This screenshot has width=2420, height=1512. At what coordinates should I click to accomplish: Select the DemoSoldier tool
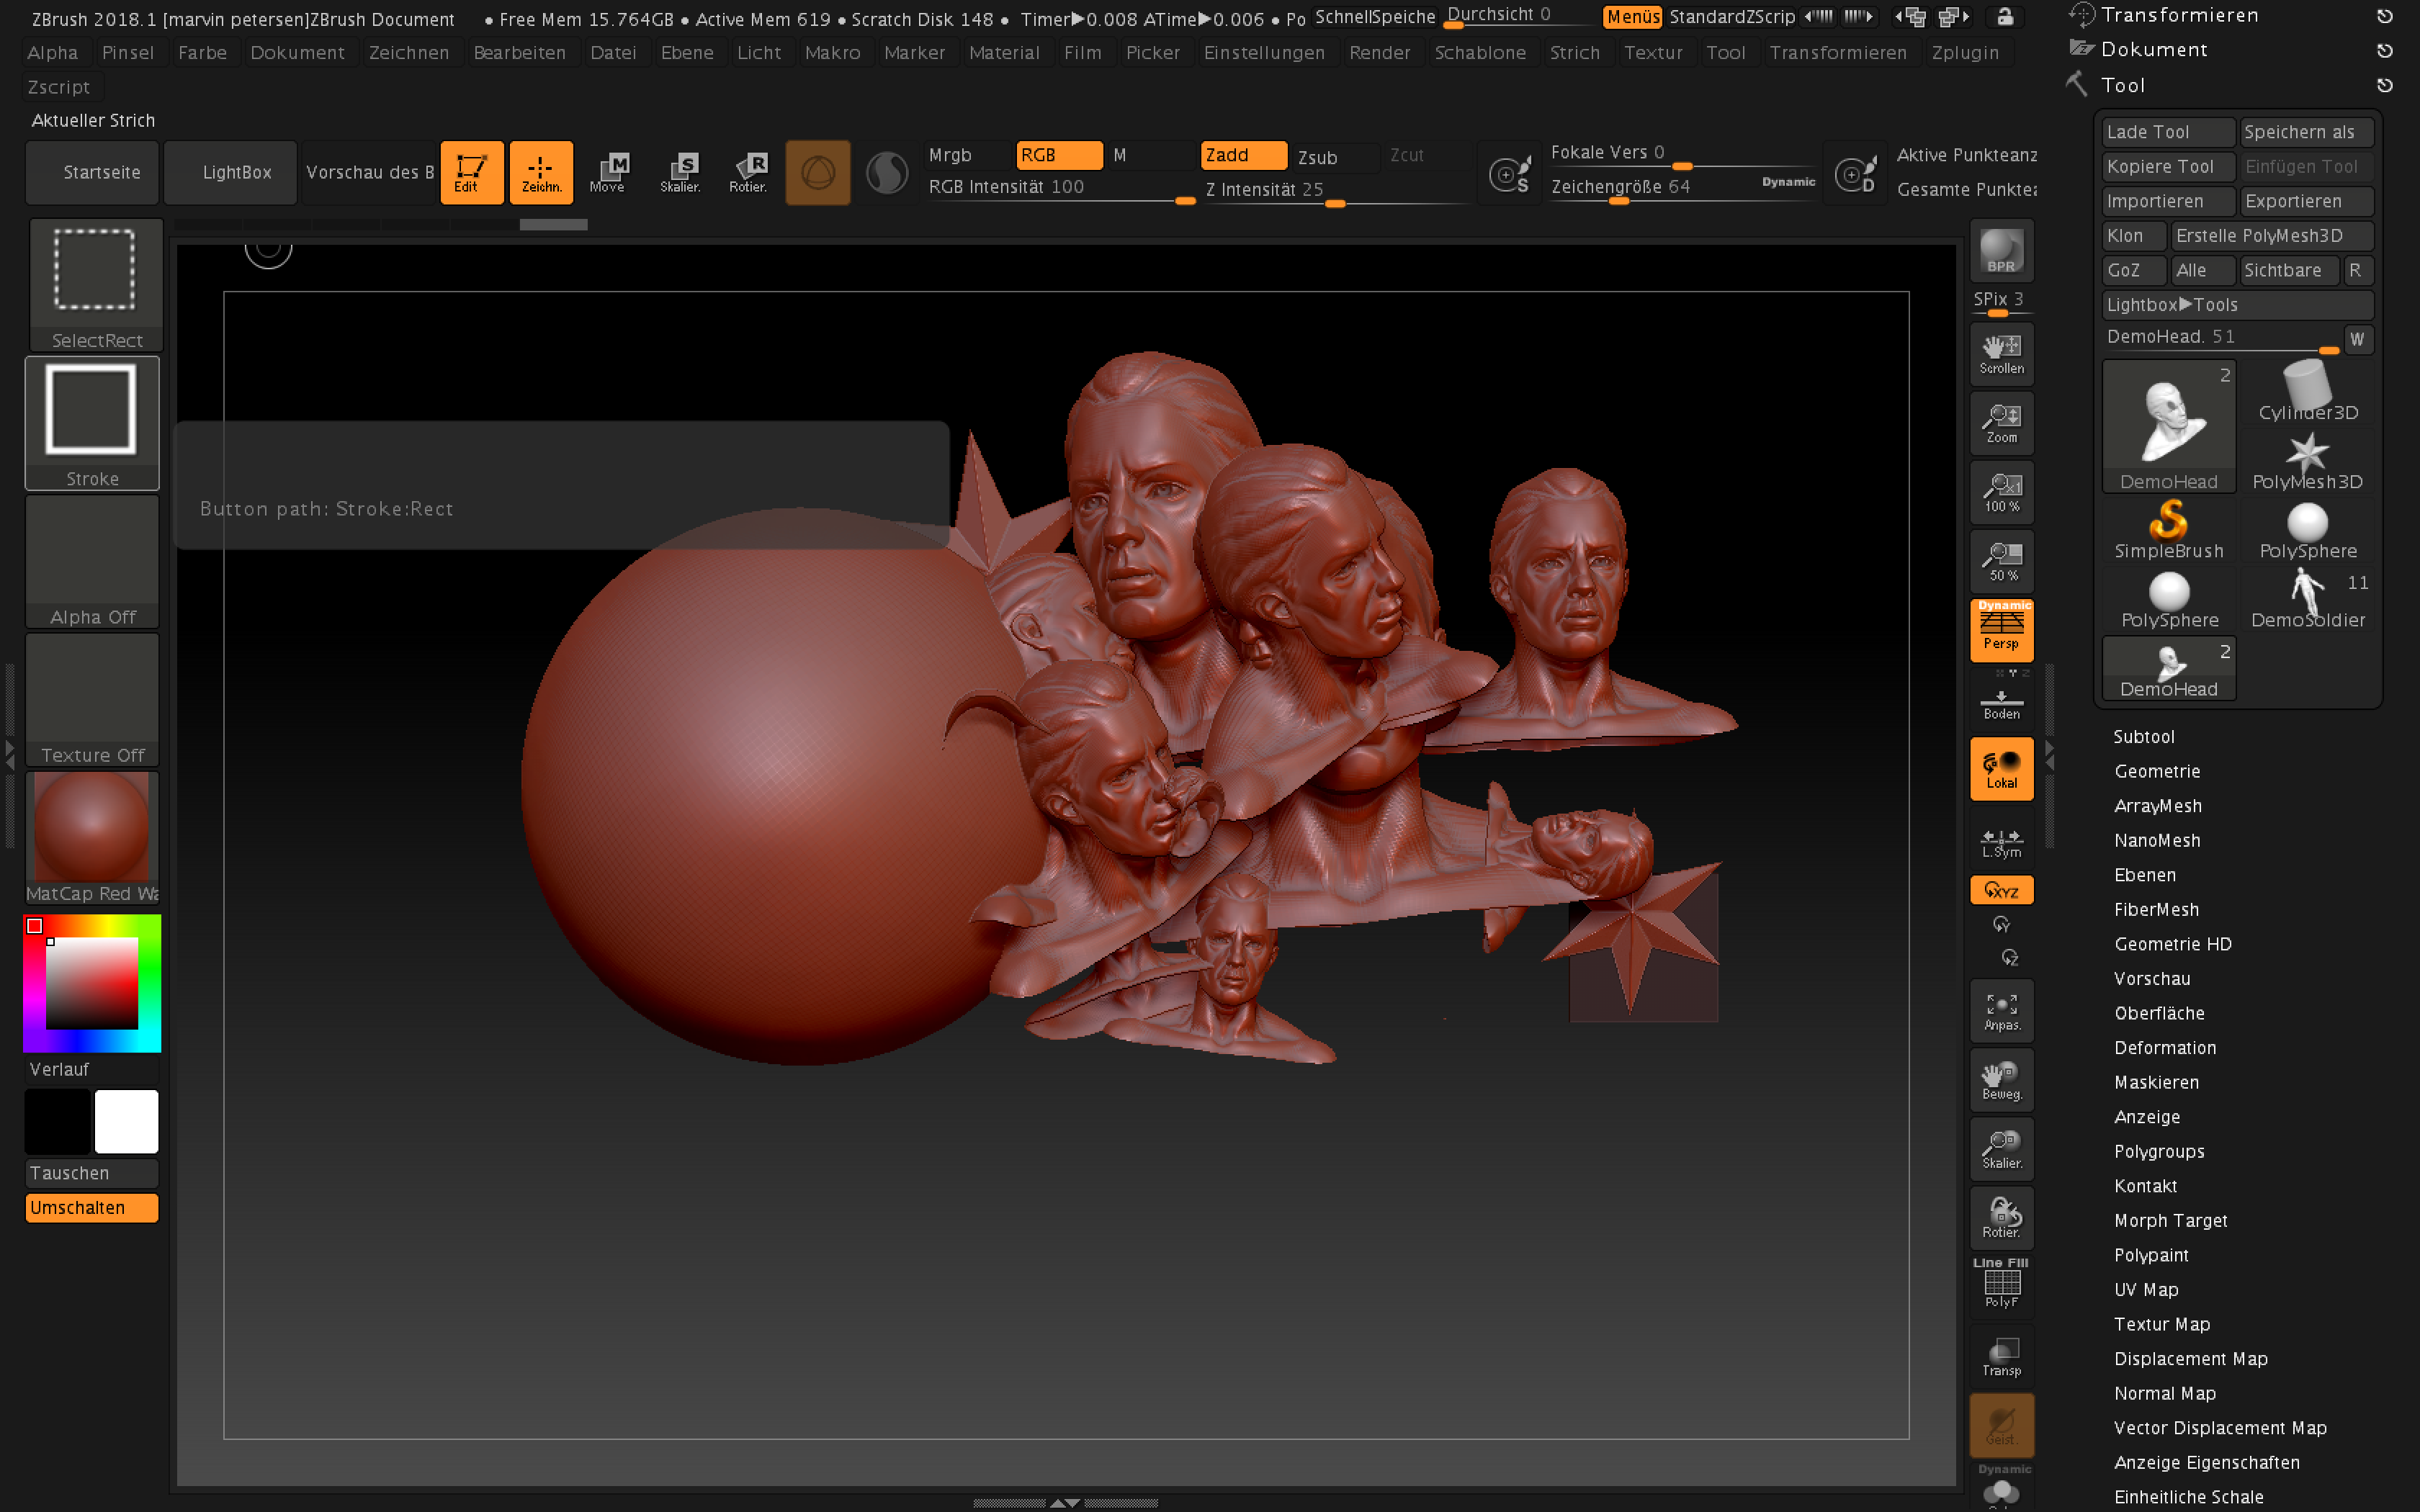(x=2308, y=599)
